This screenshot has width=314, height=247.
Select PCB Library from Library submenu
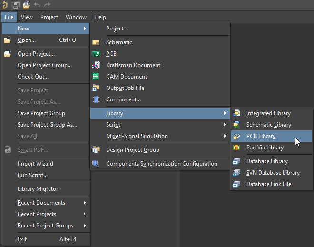coord(261,136)
